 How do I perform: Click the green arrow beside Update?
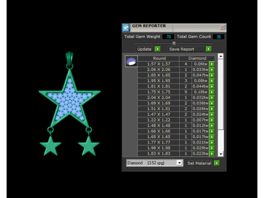(x=157, y=49)
